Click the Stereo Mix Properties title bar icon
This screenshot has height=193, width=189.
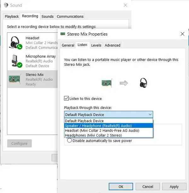tap(63, 34)
